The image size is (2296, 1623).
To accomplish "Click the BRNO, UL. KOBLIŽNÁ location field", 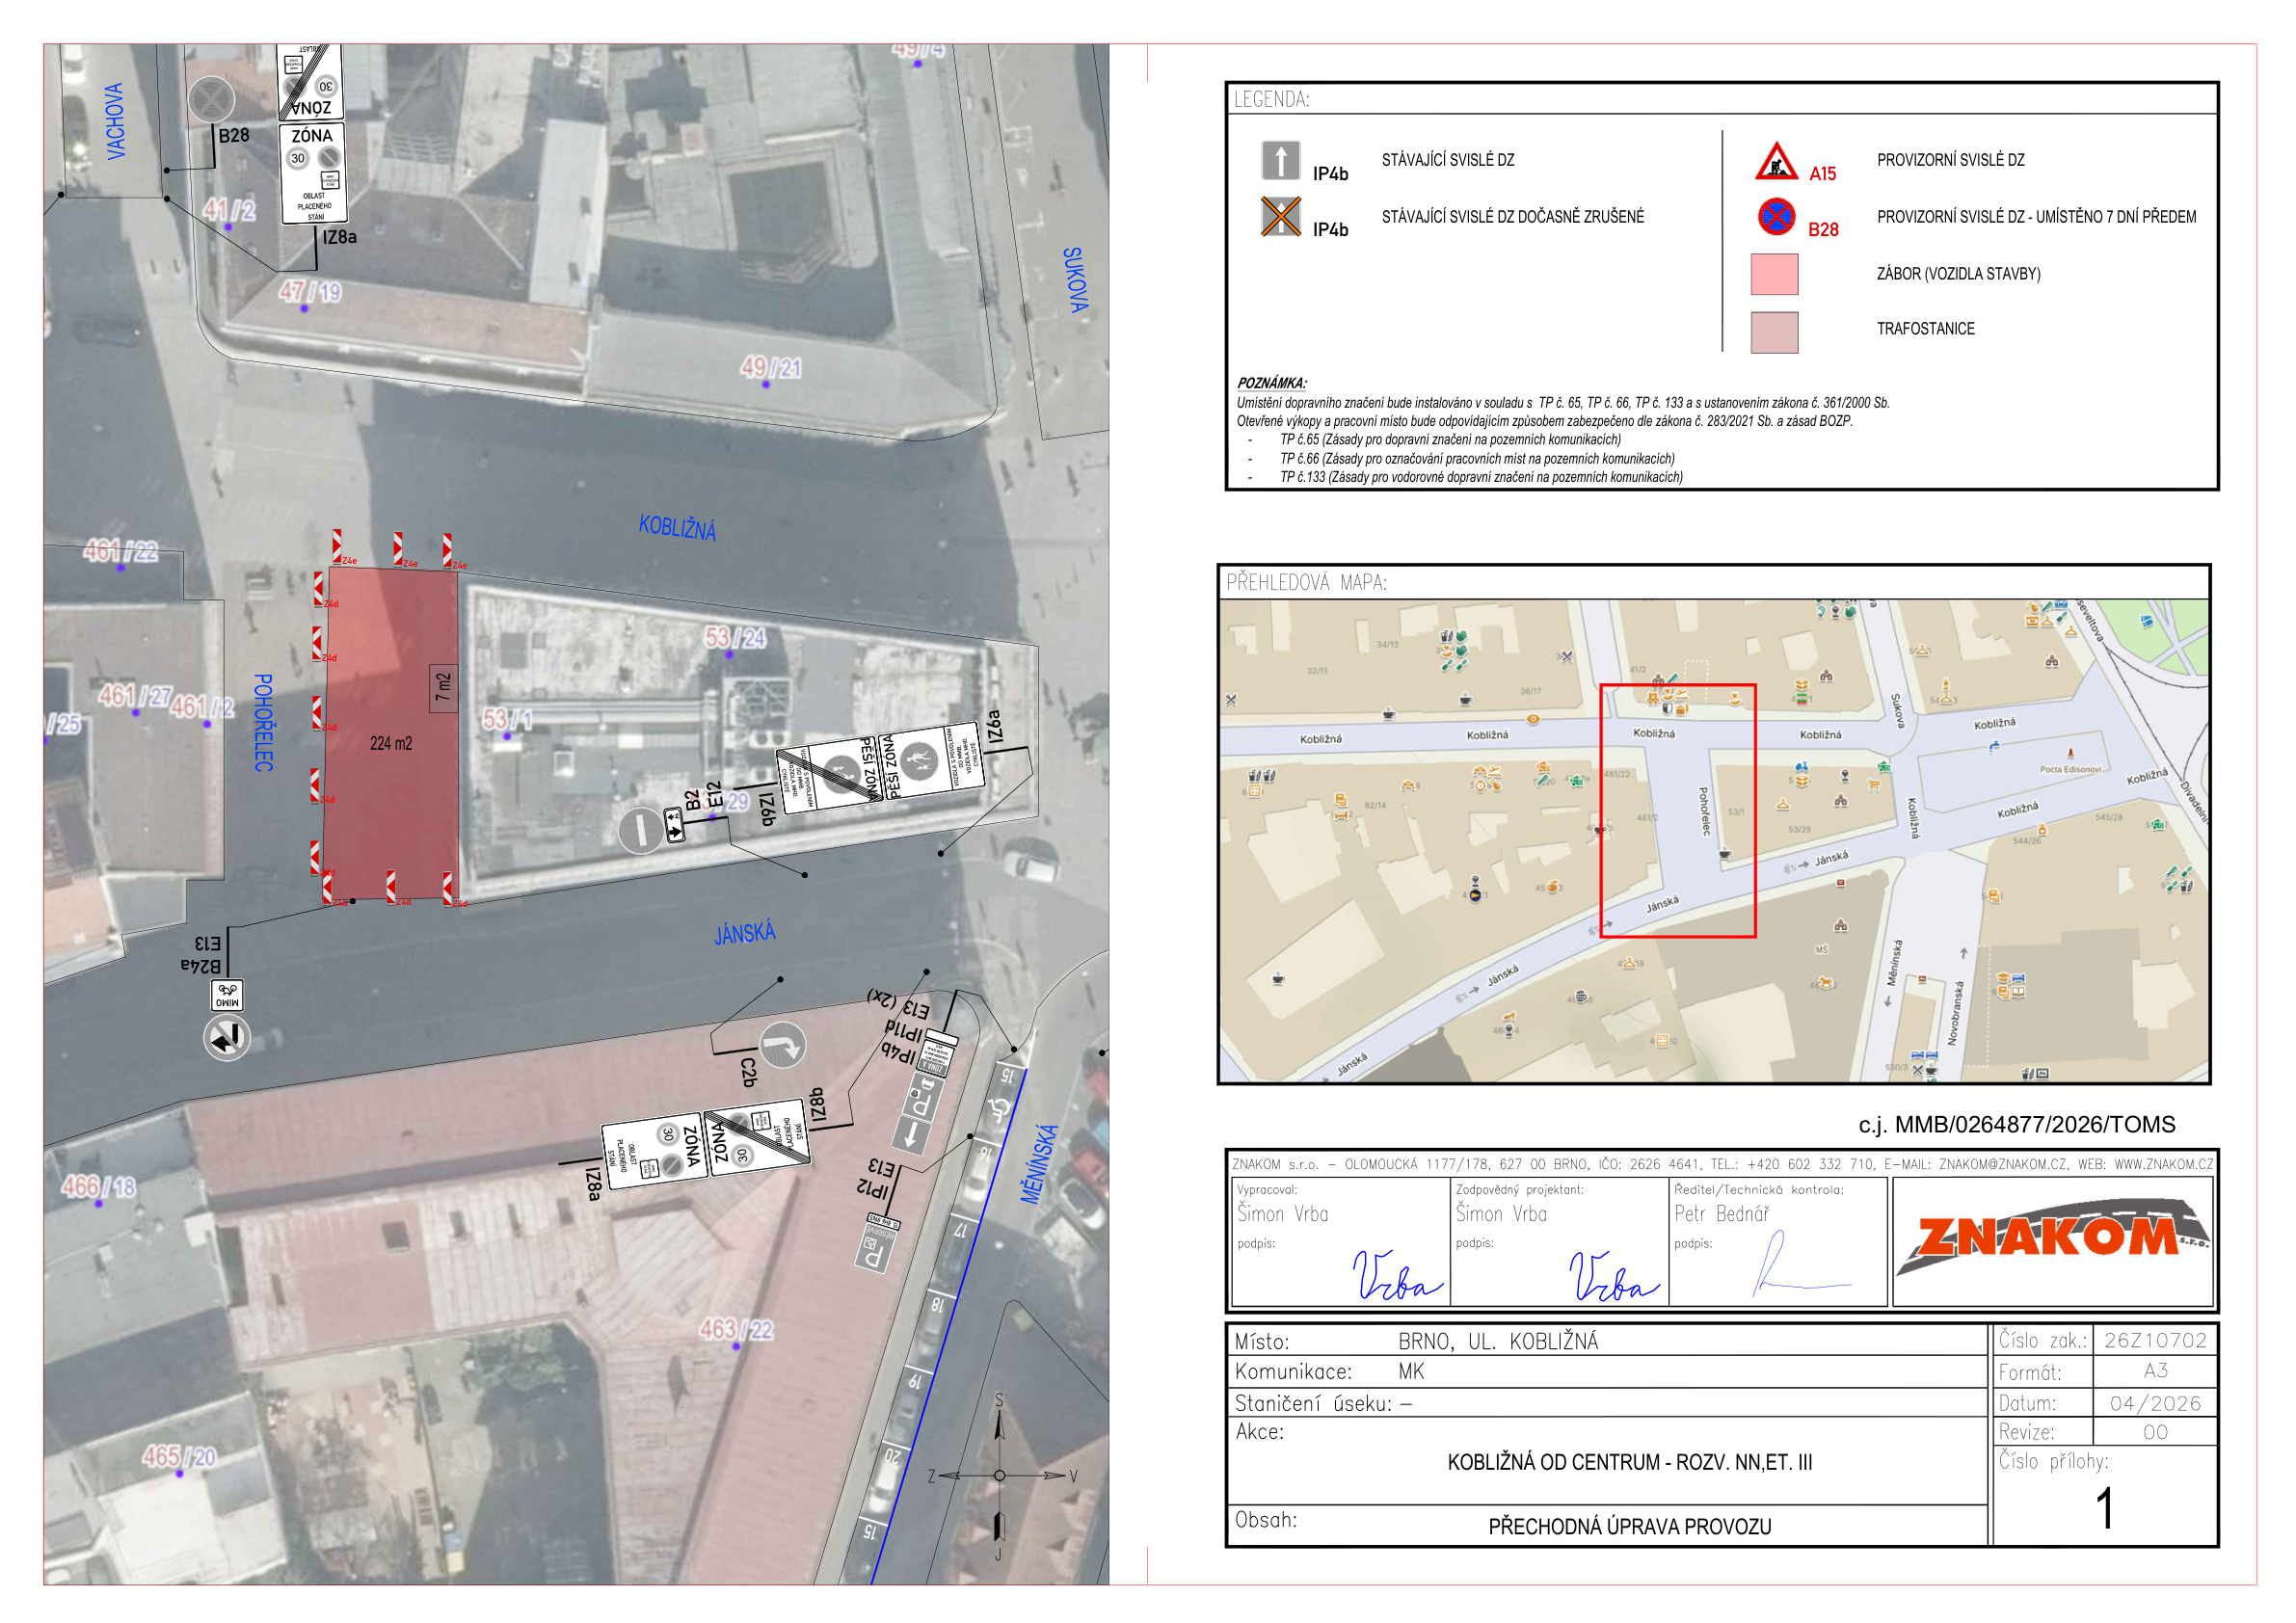I will pos(1498,1341).
